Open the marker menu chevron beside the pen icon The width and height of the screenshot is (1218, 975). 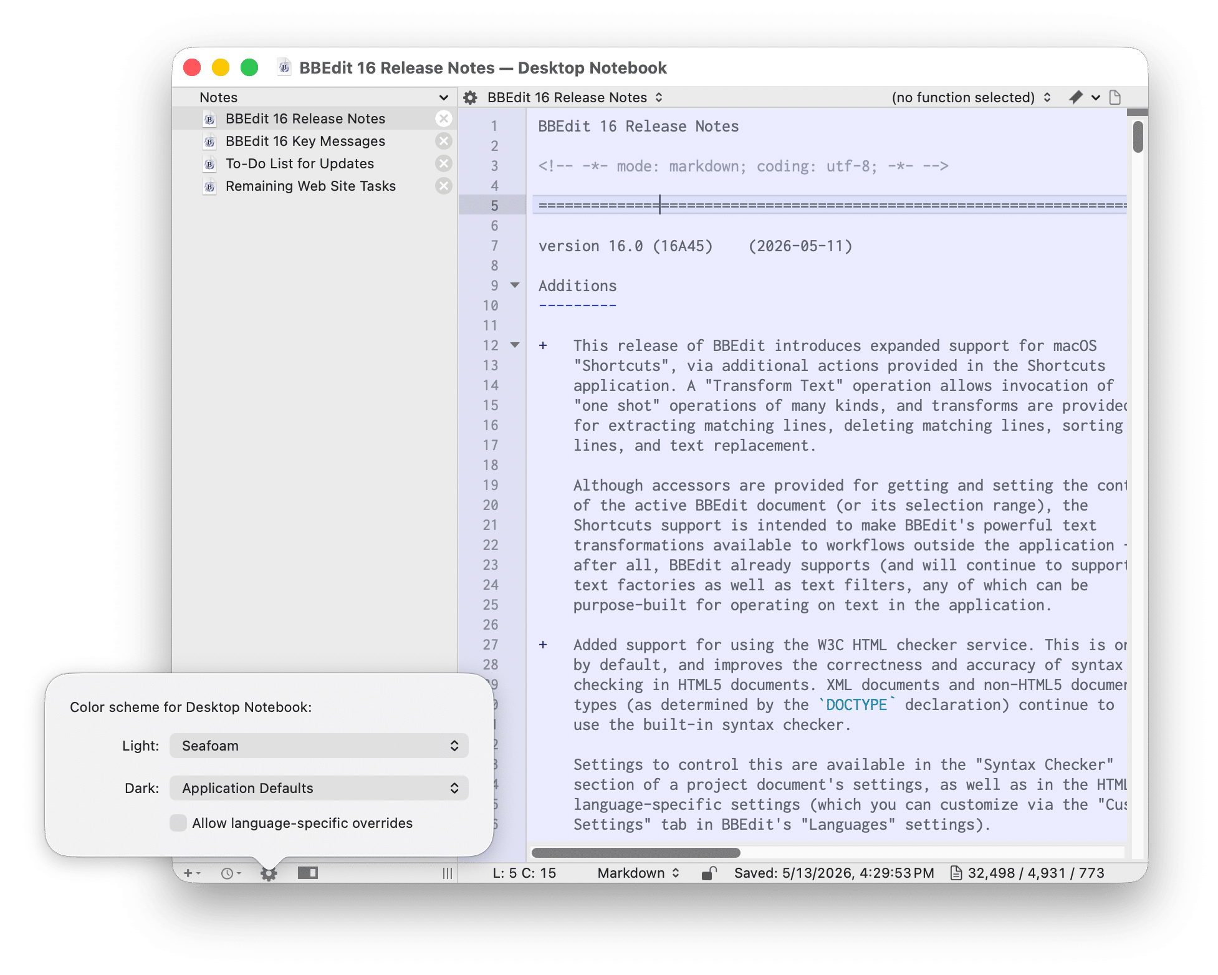1095,97
